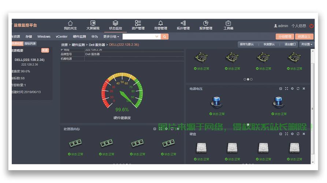Expand 硬盘 panel to fullscreen
The height and width of the screenshot is (183, 327).
click(x=286, y=134)
